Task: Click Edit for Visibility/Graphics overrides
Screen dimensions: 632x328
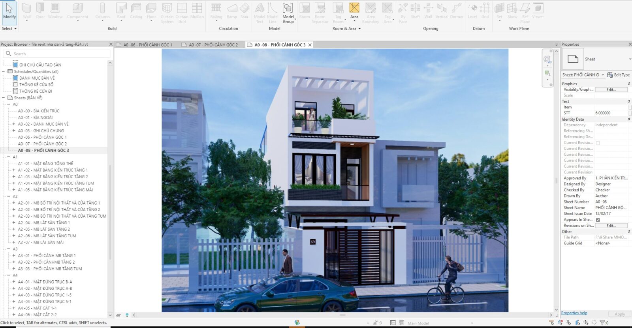Action: (x=611, y=89)
